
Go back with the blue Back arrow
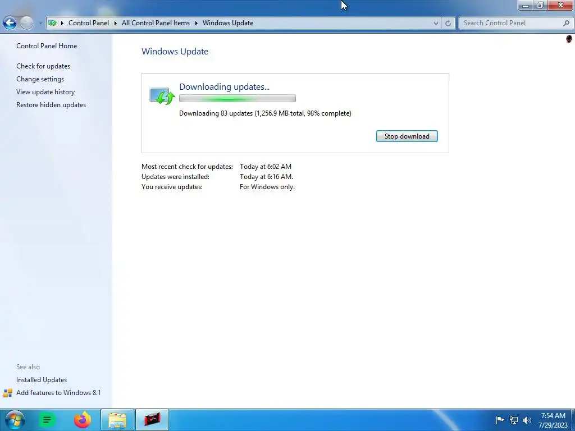[x=10, y=23]
